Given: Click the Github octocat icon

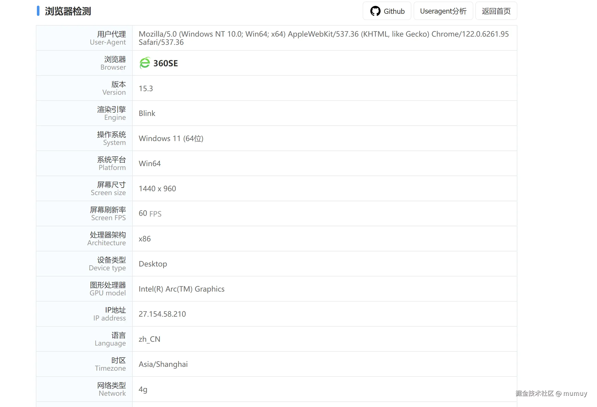Looking at the screenshot, I should click(375, 11).
